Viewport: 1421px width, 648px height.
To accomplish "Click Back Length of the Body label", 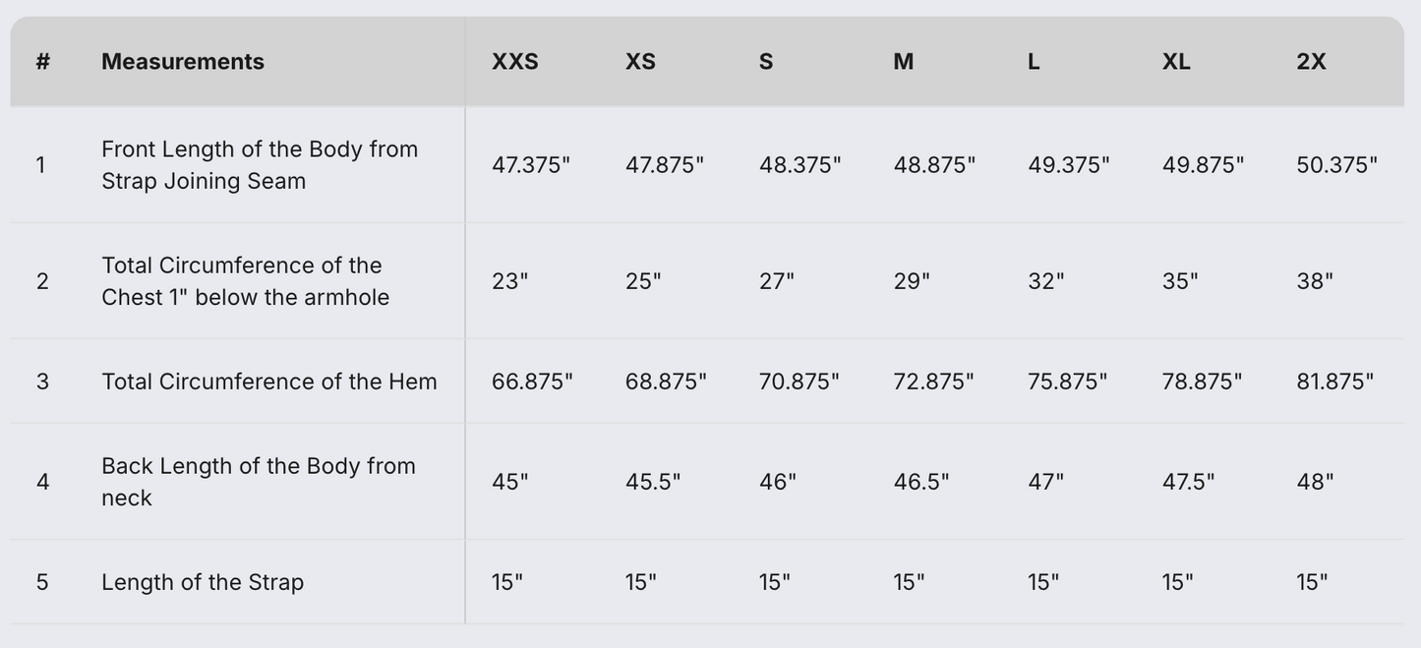I will coord(258,481).
